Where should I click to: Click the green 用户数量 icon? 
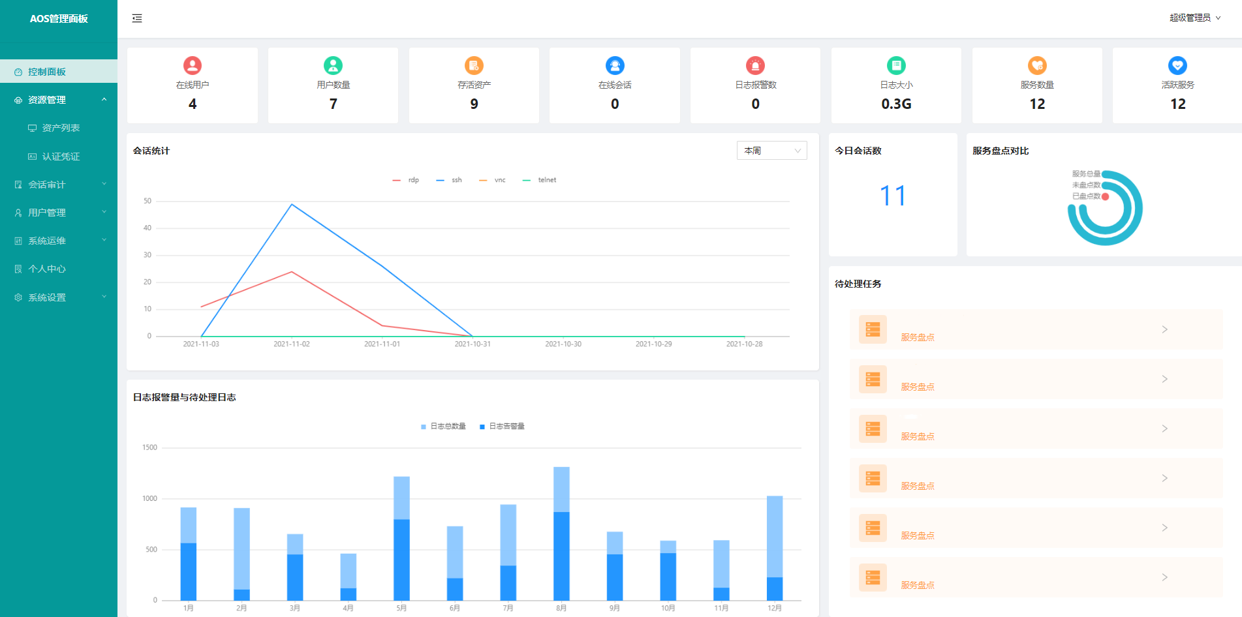click(333, 65)
